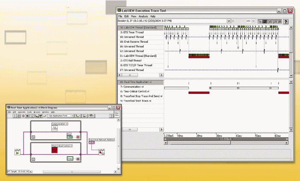Click the first zoom magnifier tool icon
Screen dimensions: 300x181
pos(270,21)
